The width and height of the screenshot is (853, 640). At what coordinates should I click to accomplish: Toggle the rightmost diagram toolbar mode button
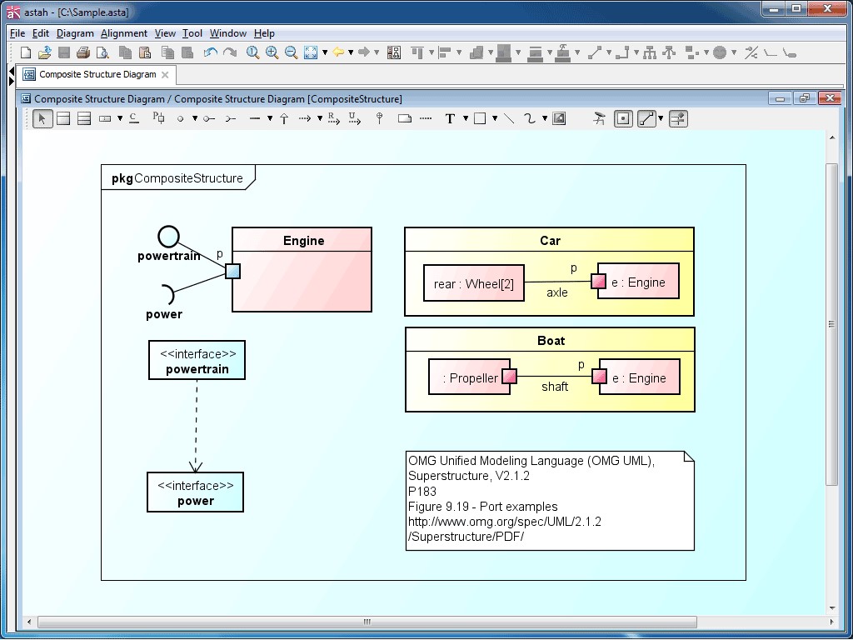(x=678, y=119)
